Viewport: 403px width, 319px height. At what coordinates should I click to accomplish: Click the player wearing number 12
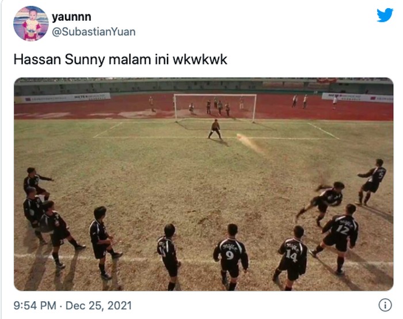[x=337, y=238]
